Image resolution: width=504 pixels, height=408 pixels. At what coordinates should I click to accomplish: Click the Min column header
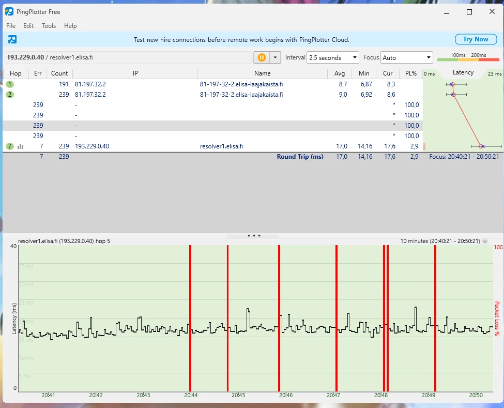click(364, 73)
